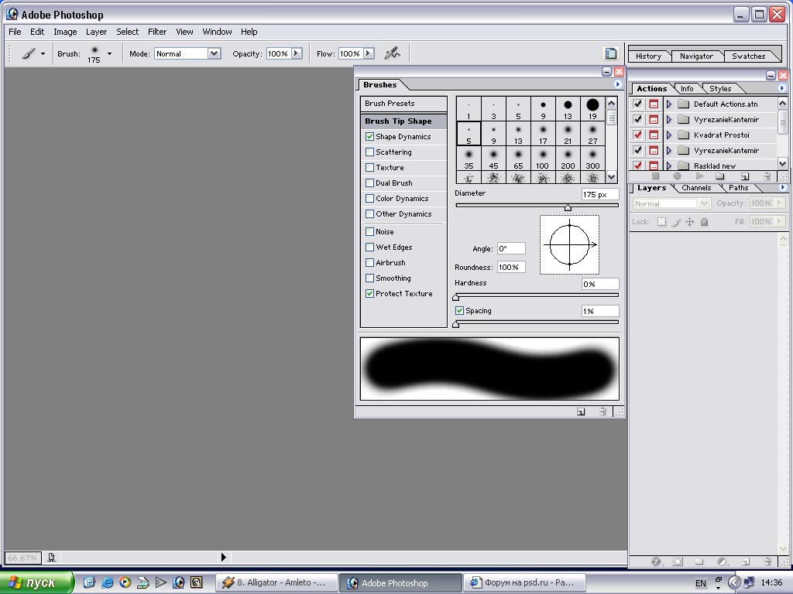793x594 pixels.
Task: Open the Opacity slider arrow
Action: pos(297,53)
